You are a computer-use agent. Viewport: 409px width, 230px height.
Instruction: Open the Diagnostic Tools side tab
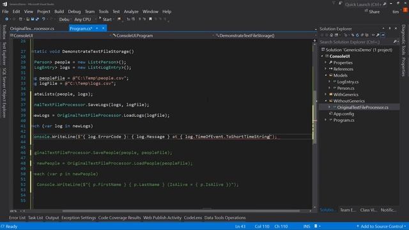tap(403, 40)
